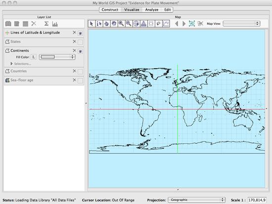Click the Lines of Latitude & Longitude label
This screenshot has height=204, width=272.
[x=35, y=33]
